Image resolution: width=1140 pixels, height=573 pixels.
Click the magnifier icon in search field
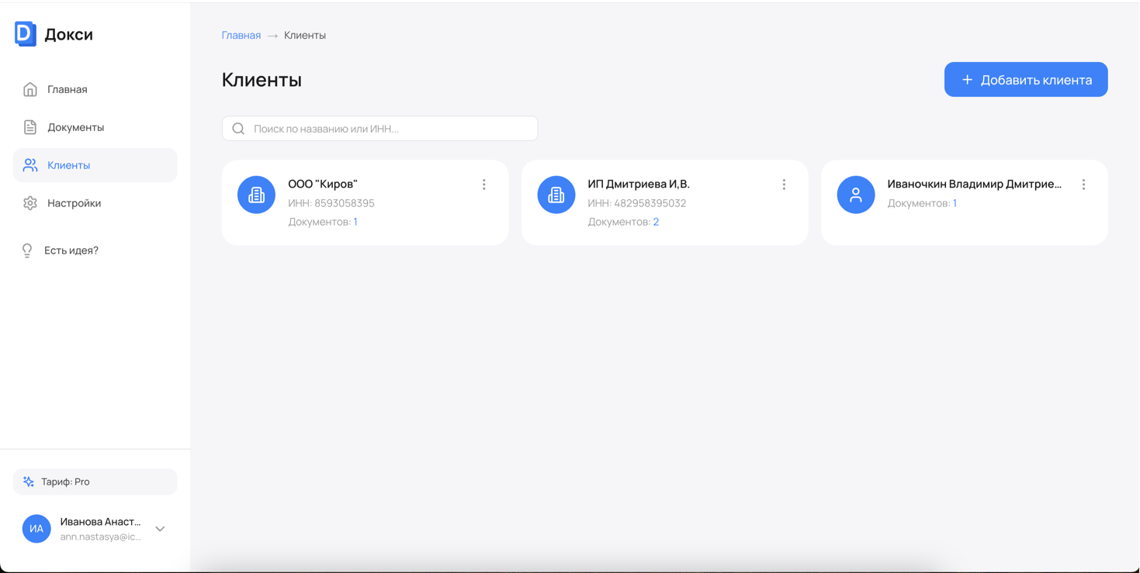238,129
